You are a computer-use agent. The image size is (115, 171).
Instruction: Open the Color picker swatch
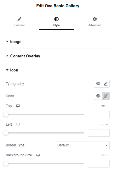[x=106, y=96]
